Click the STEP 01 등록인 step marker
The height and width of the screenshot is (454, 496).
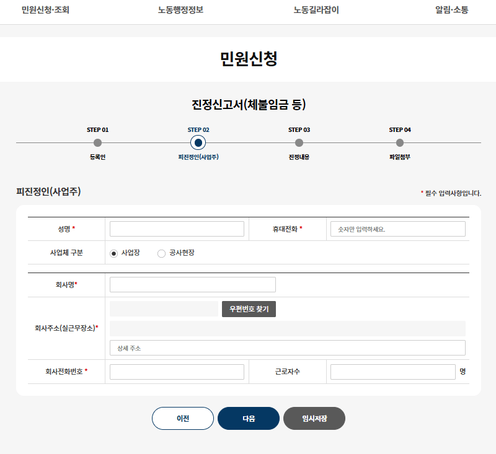click(x=99, y=142)
